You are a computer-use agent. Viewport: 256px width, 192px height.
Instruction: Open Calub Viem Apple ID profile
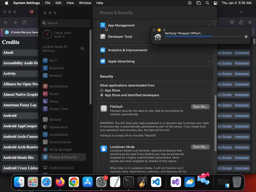tap(64, 34)
